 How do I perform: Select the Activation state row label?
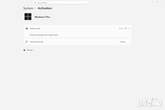(35, 29)
